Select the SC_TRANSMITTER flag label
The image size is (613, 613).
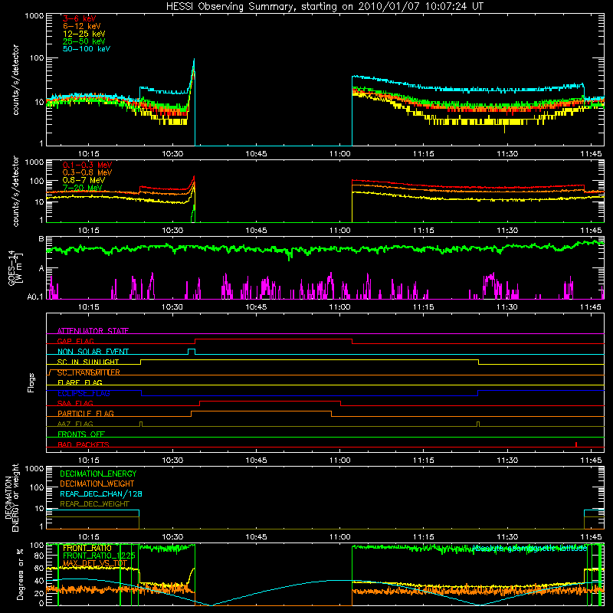89,372
